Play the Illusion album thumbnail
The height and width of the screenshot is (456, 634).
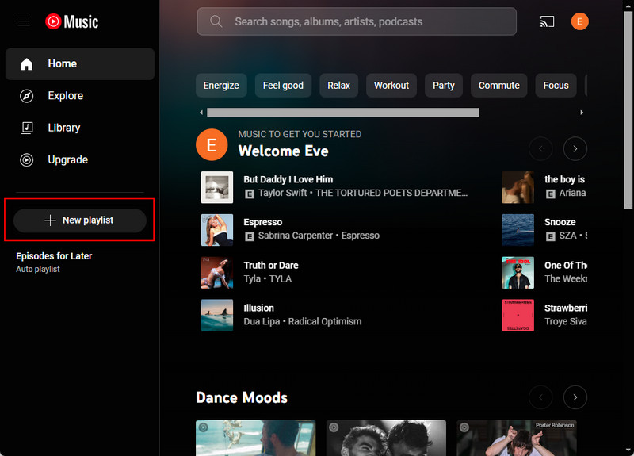tap(217, 315)
